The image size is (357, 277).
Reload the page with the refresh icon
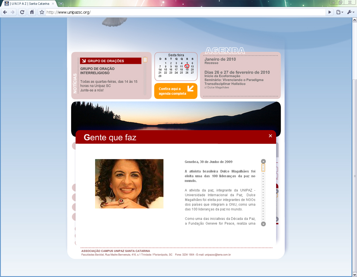pyautogui.click(x=22, y=12)
